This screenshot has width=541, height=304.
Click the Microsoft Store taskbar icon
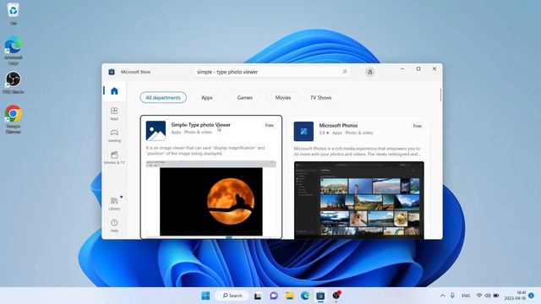coord(320,296)
